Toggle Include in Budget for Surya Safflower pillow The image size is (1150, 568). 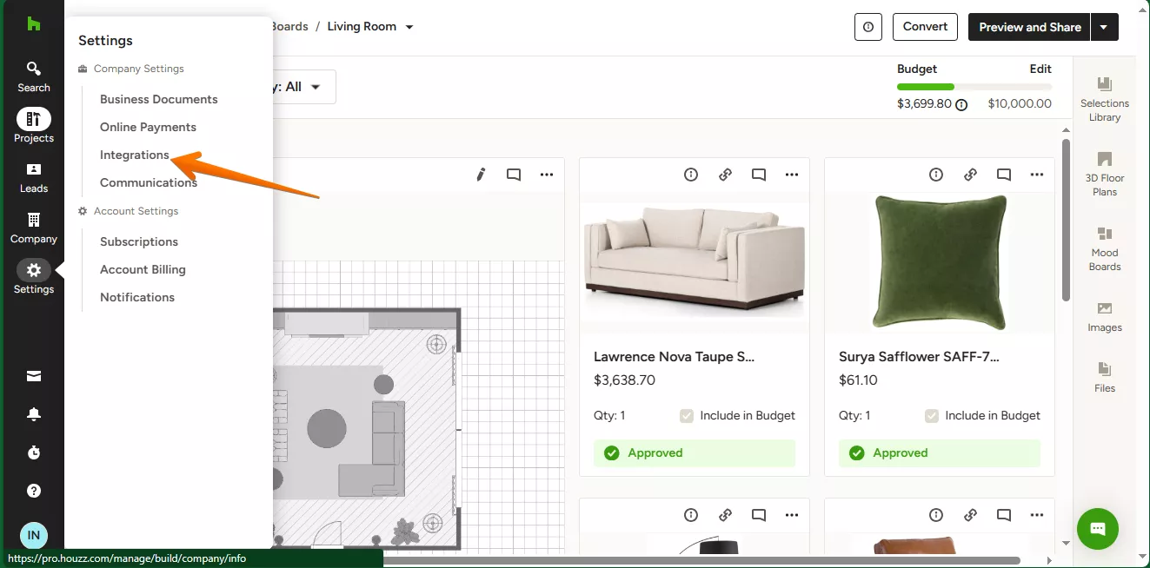(932, 416)
